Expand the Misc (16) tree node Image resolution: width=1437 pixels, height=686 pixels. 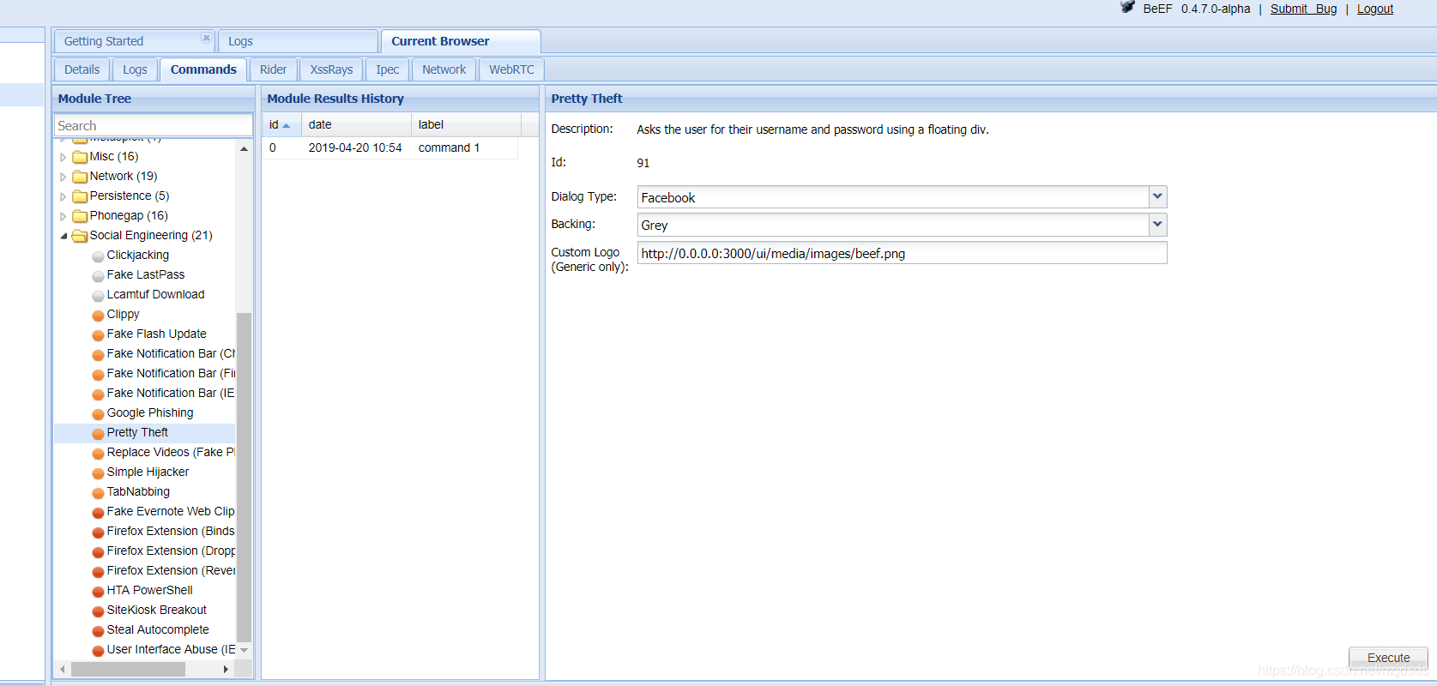coord(63,157)
